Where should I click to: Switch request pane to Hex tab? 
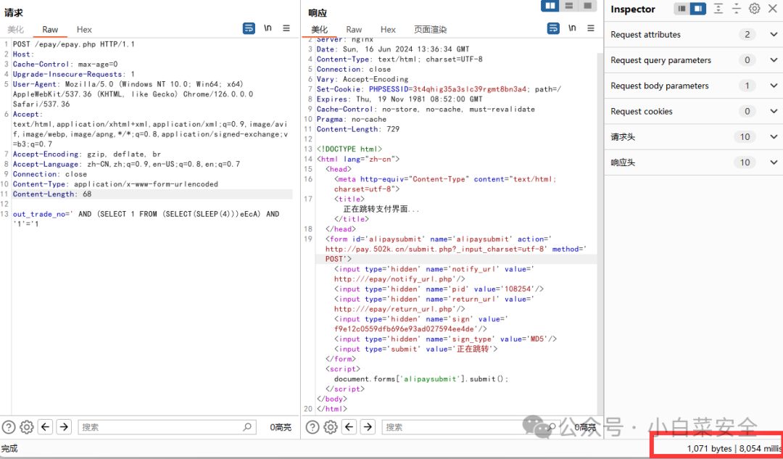point(84,30)
